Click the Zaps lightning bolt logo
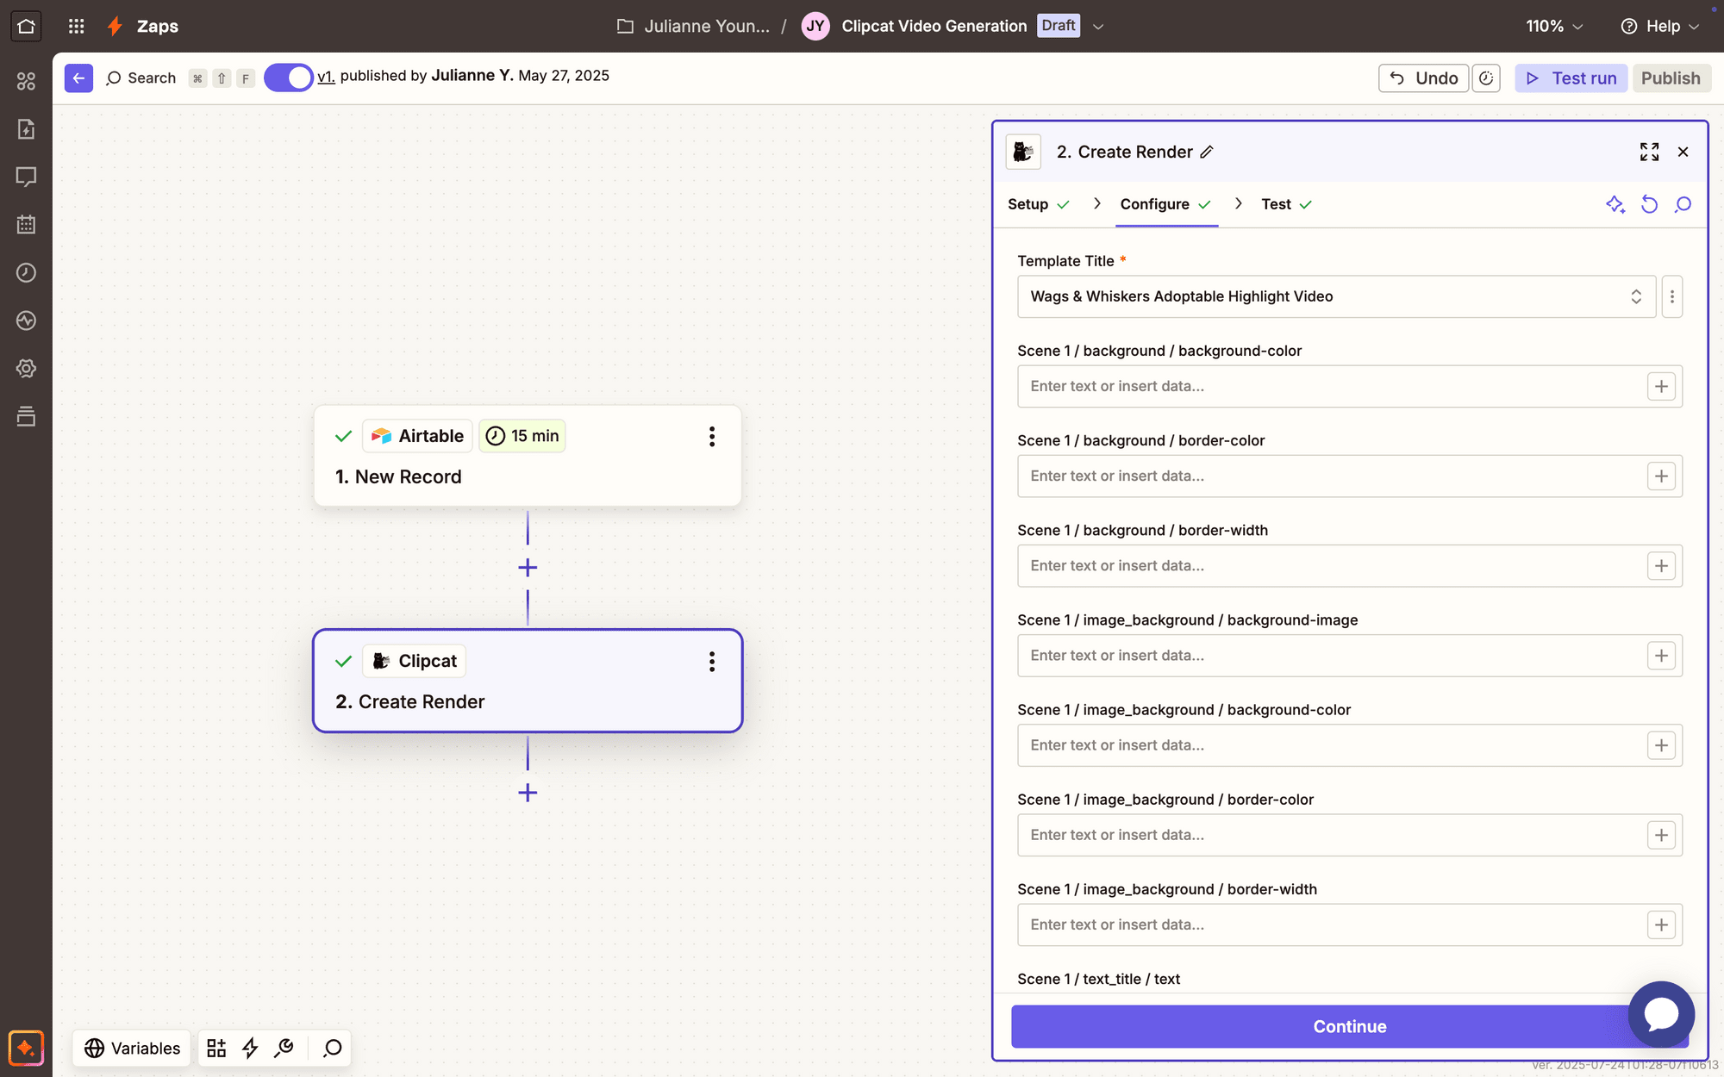The width and height of the screenshot is (1724, 1077). tap(115, 26)
